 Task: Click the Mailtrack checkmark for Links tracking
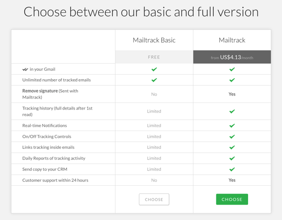(x=232, y=147)
